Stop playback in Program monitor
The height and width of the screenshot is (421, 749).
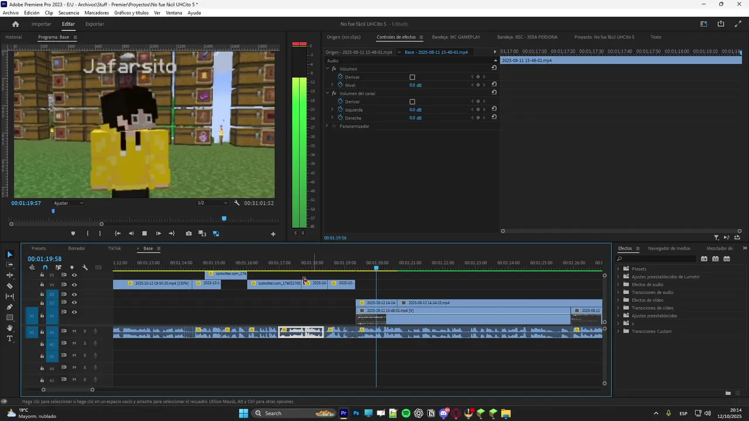tap(145, 233)
